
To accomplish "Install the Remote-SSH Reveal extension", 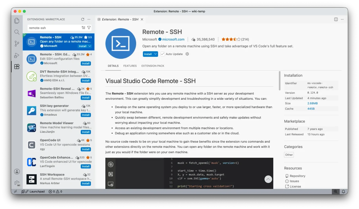I will (x=86, y=98).
